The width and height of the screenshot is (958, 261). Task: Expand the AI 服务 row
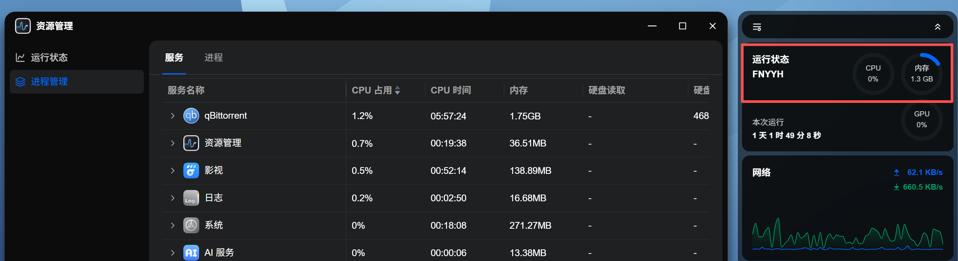(172, 253)
